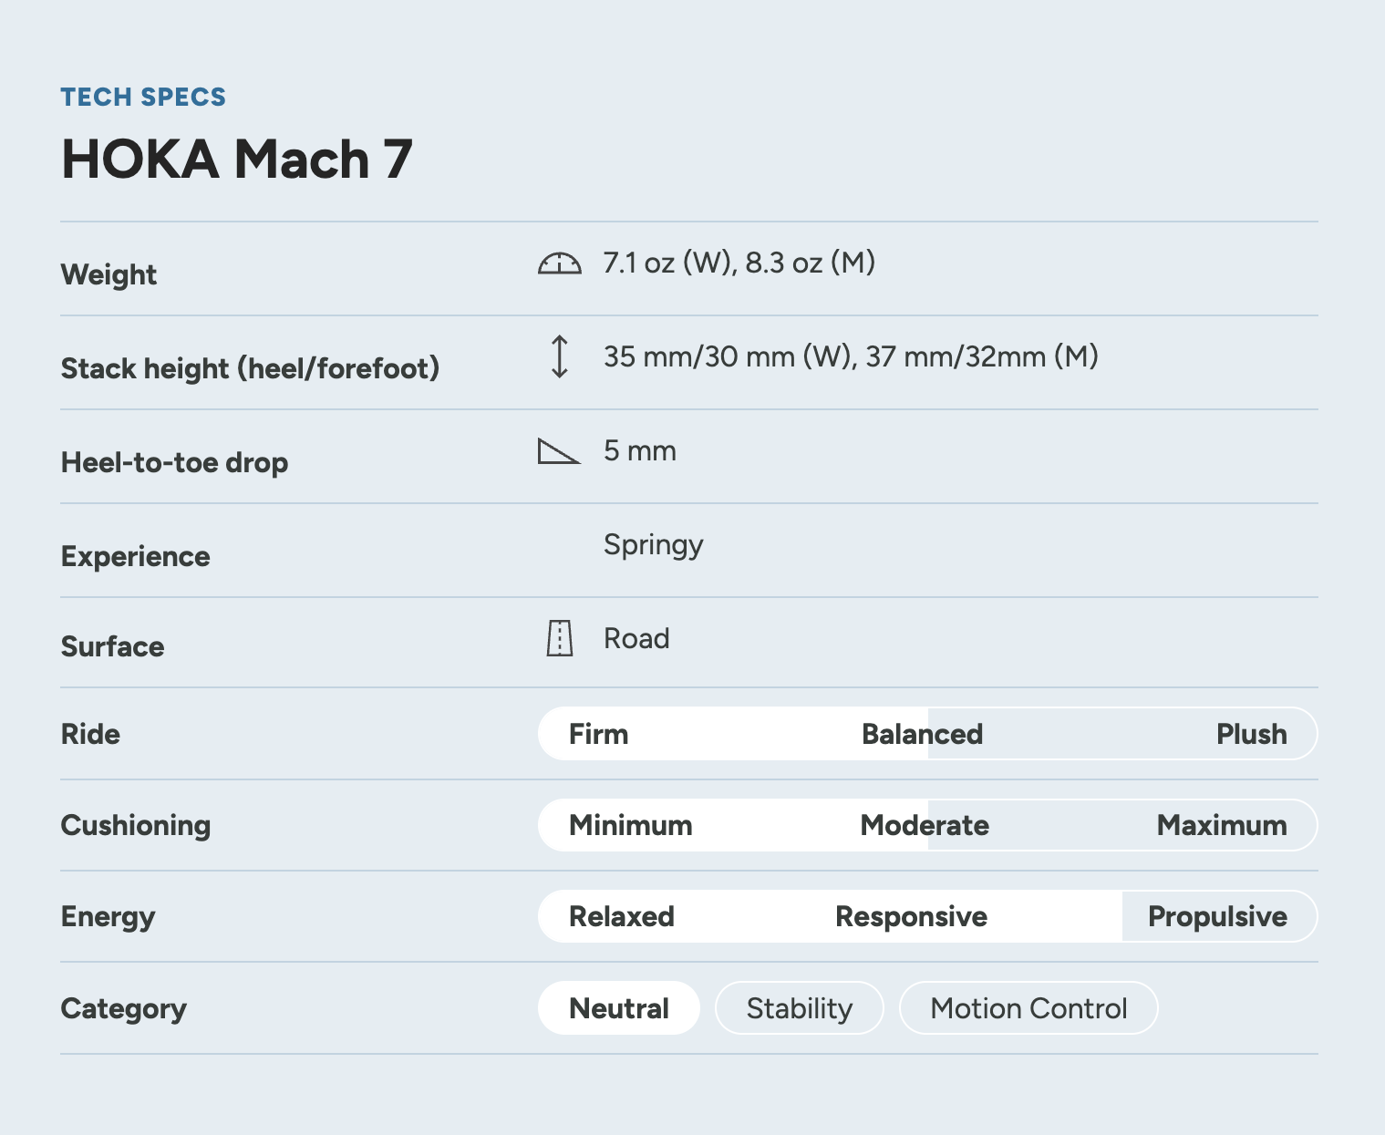Image resolution: width=1385 pixels, height=1135 pixels.
Task: Click the 5 mm drop value
Action: click(x=640, y=450)
